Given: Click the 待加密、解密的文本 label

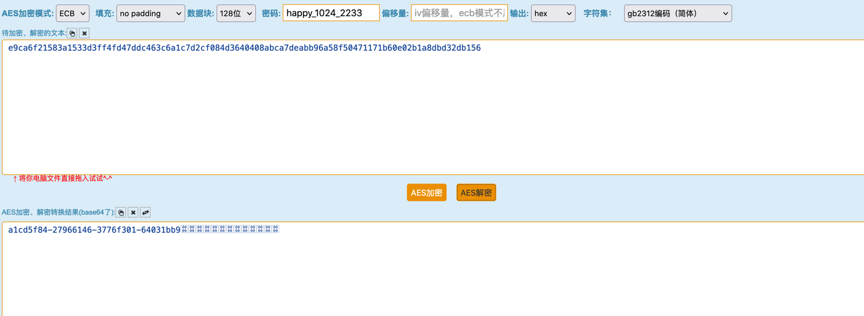Looking at the screenshot, I should click(x=33, y=33).
